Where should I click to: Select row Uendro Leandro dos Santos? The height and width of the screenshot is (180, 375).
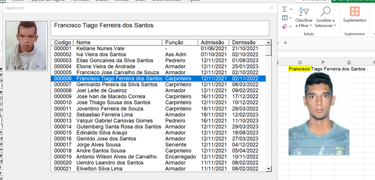click(x=158, y=163)
